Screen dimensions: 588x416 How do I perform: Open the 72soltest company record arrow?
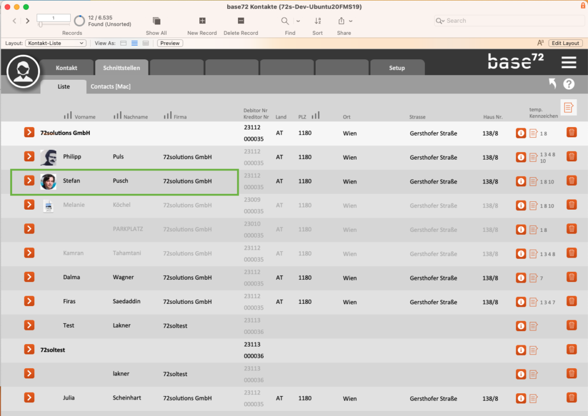(29, 349)
